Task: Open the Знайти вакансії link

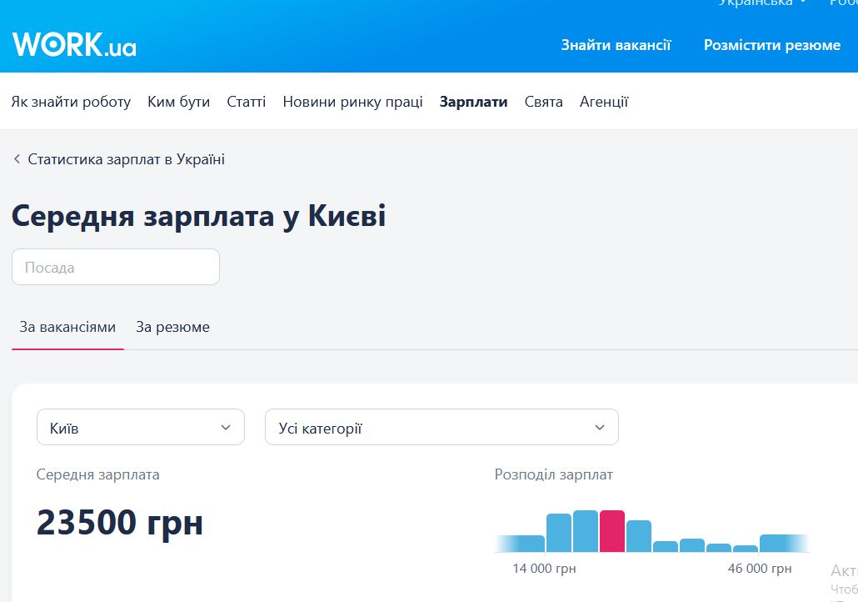Action: click(x=616, y=45)
